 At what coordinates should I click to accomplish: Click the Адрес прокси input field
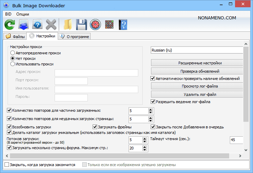click(96, 72)
